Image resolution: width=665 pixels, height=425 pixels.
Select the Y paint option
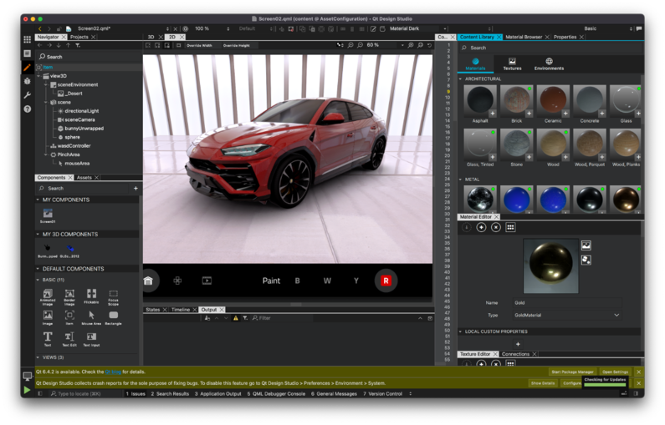click(356, 281)
